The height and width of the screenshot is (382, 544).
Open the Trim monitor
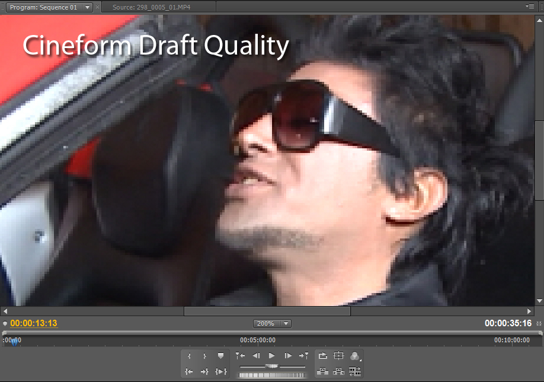tap(355, 371)
